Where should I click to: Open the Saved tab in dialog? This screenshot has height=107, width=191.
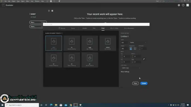click(x=73, y=28)
